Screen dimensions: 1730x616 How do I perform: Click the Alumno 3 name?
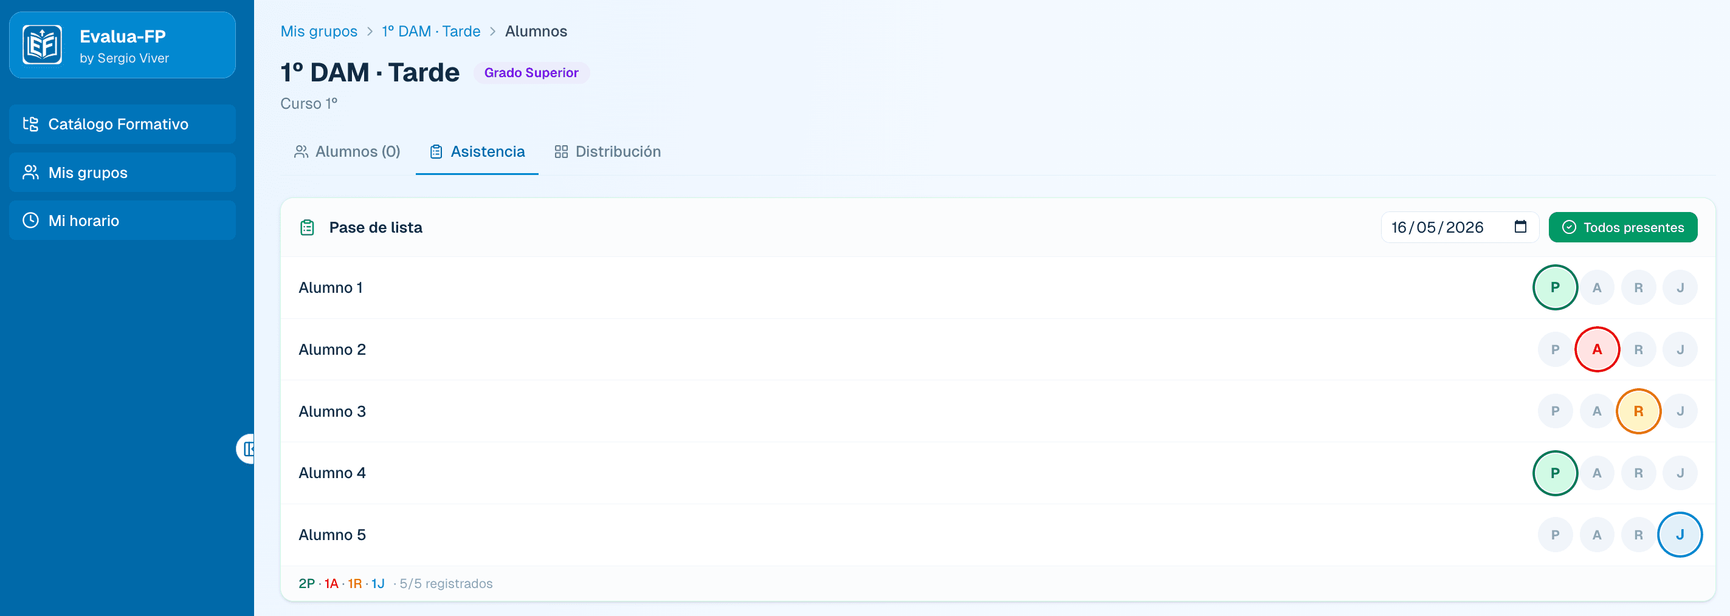click(x=332, y=411)
